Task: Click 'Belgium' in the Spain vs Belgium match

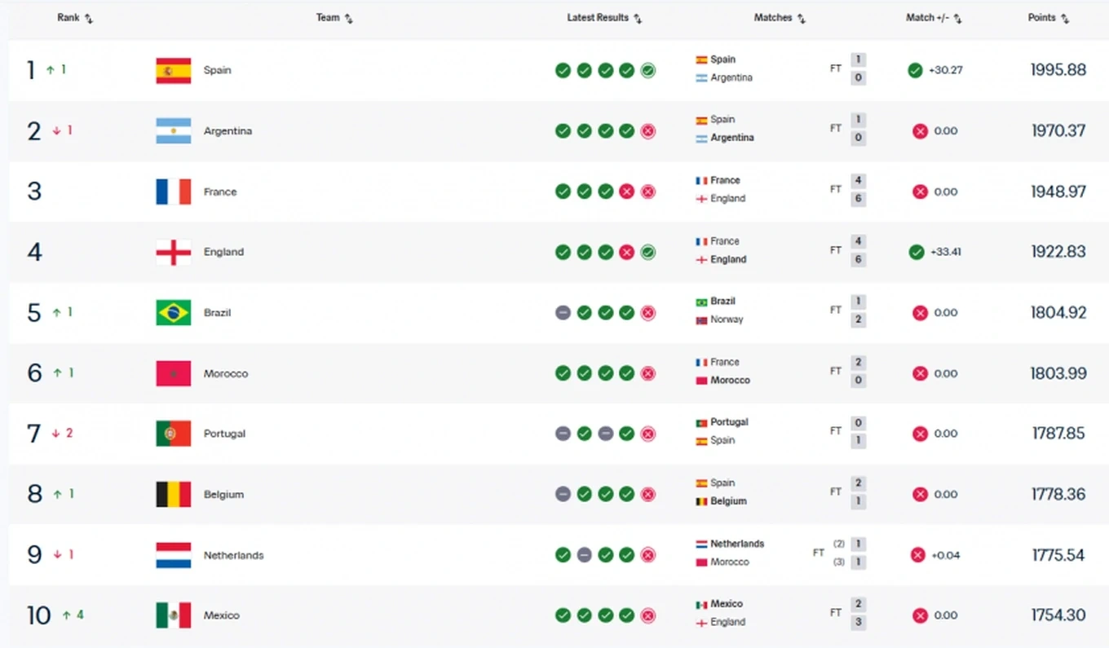Action: 728,502
